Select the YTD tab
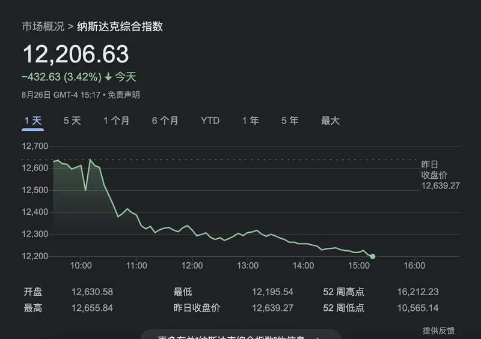 (210, 121)
